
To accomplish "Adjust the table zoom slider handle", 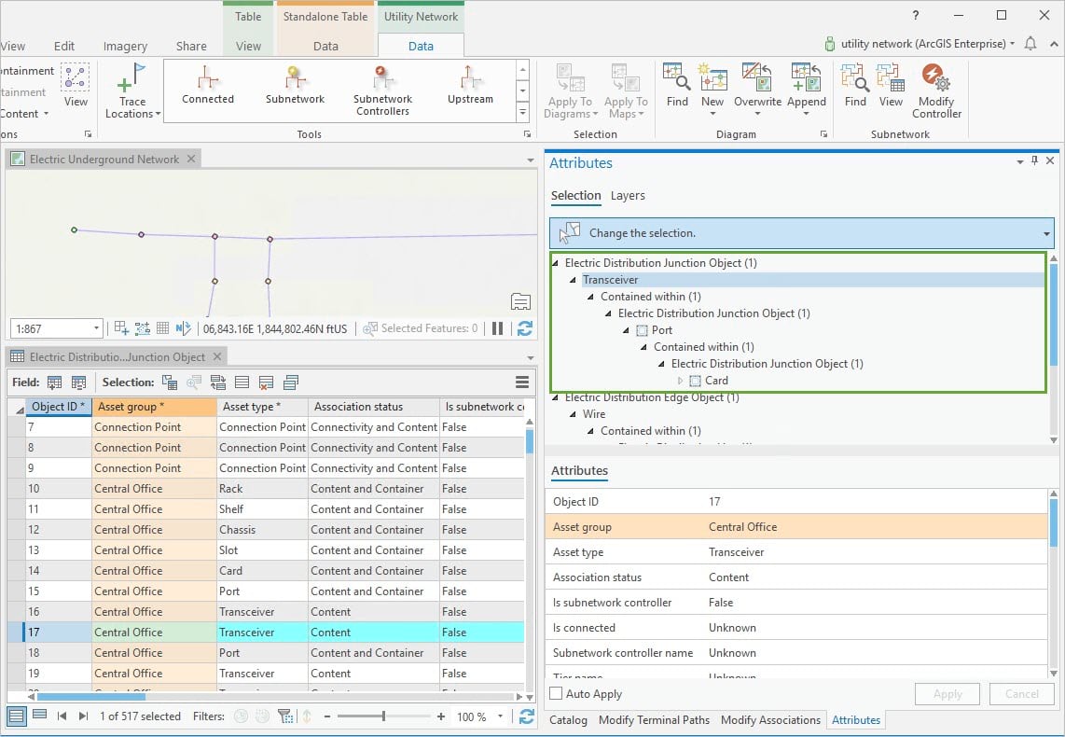I will click(x=383, y=716).
